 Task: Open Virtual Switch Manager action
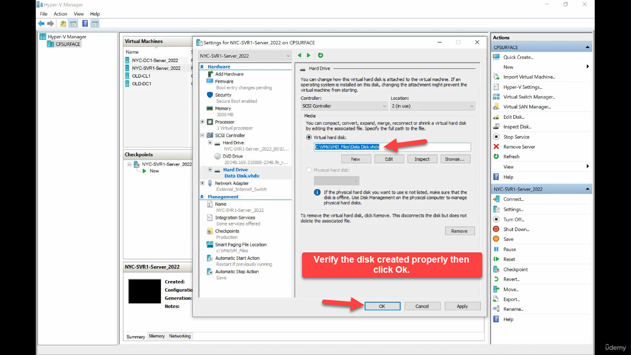(x=529, y=97)
